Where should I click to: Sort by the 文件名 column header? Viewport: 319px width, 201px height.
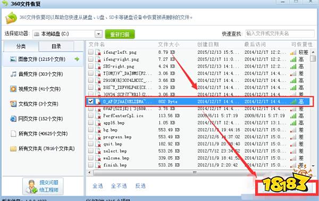[97, 44]
